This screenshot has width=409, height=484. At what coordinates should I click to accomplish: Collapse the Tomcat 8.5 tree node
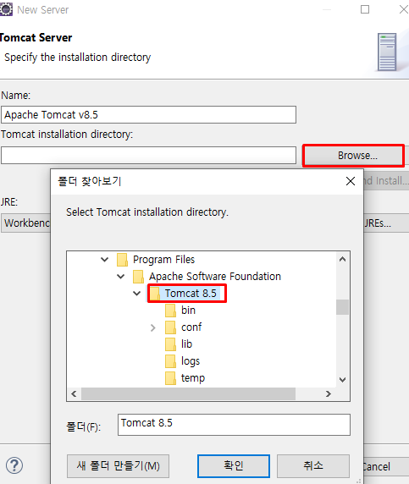point(137,294)
